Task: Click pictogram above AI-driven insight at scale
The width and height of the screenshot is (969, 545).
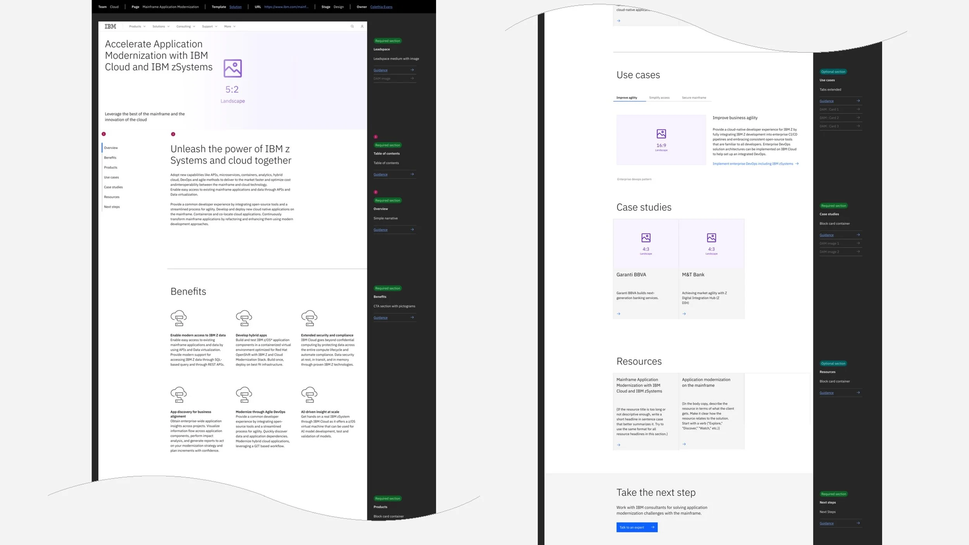Action: 309,394
